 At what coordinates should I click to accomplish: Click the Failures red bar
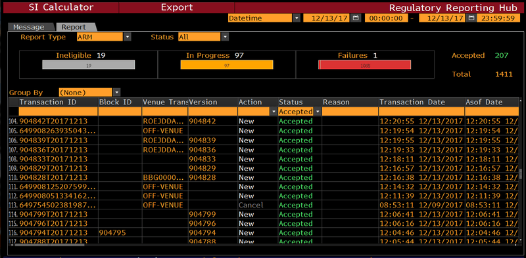[x=365, y=65]
